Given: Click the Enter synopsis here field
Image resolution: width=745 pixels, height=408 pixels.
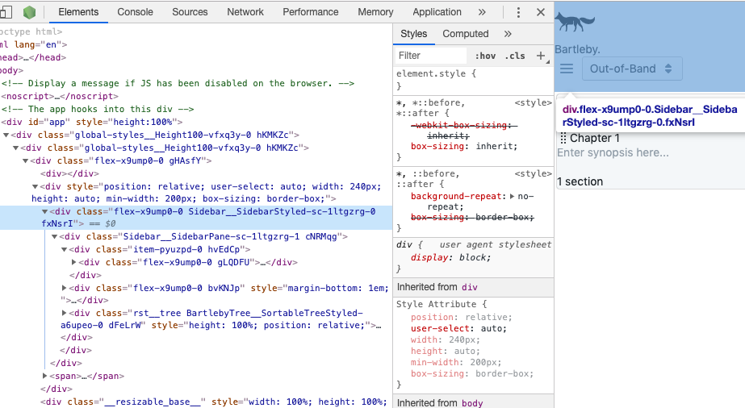Looking at the screenshot, I should [613, 152].
